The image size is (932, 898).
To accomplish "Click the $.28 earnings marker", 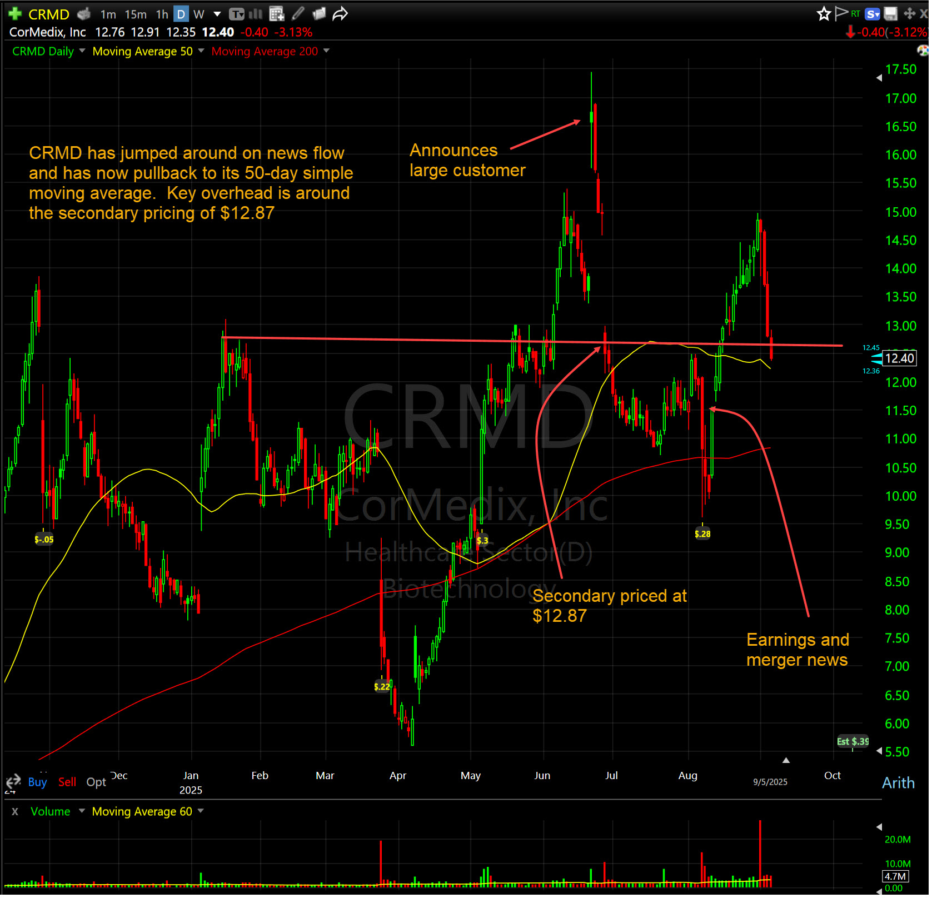I will (x=702, y=534).
